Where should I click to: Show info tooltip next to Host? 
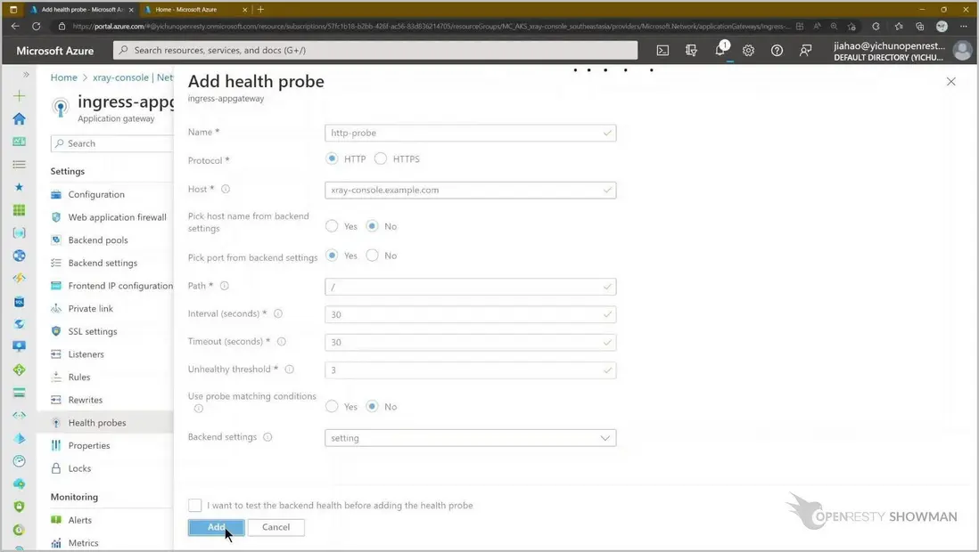[226, 189]
